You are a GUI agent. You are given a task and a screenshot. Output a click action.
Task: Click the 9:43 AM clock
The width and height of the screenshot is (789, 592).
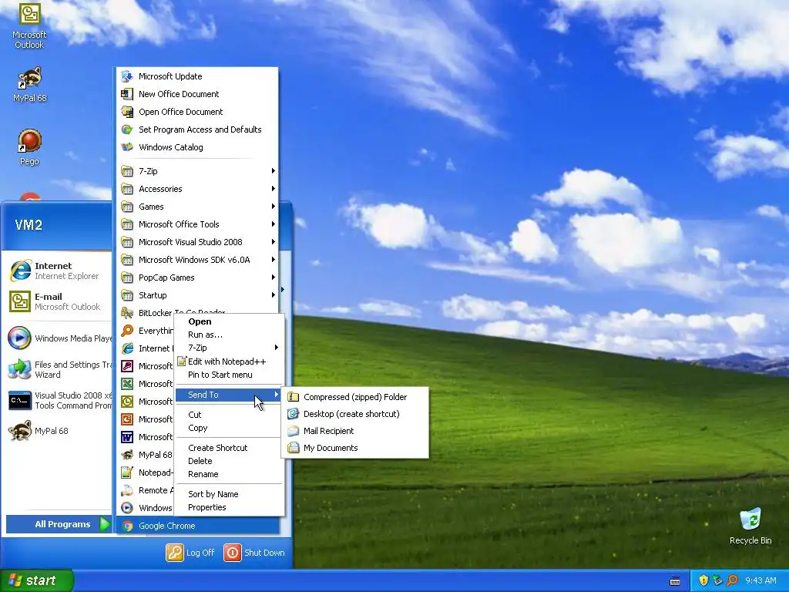(760, 581)
